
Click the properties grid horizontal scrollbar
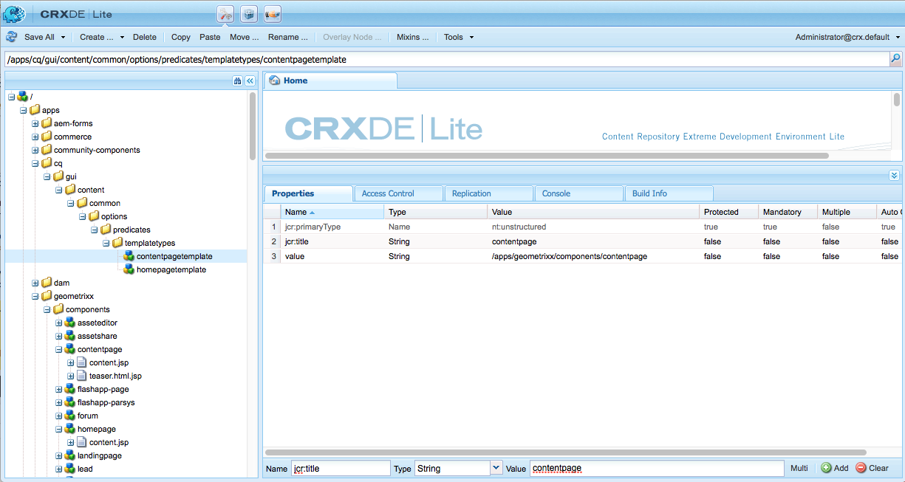[565, 452]
